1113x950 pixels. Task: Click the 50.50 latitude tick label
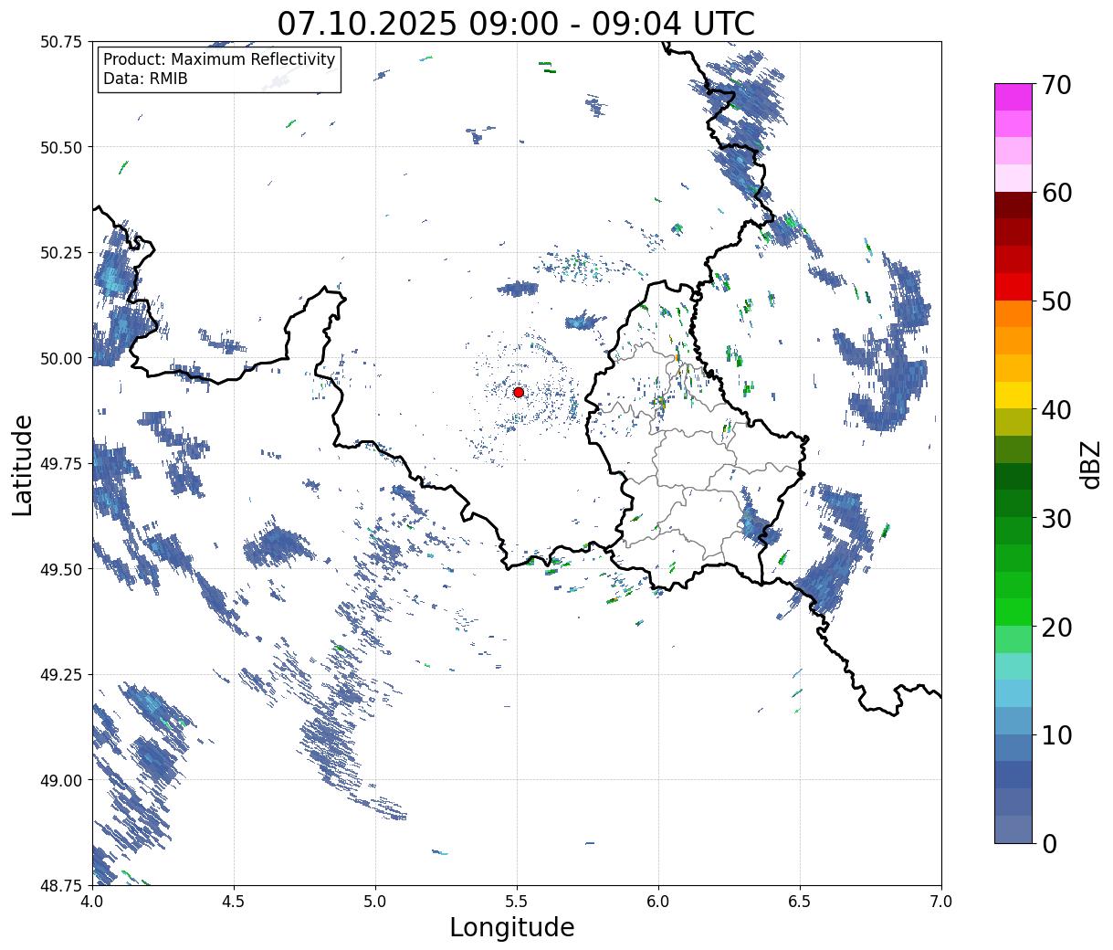[x=61, y=147]
